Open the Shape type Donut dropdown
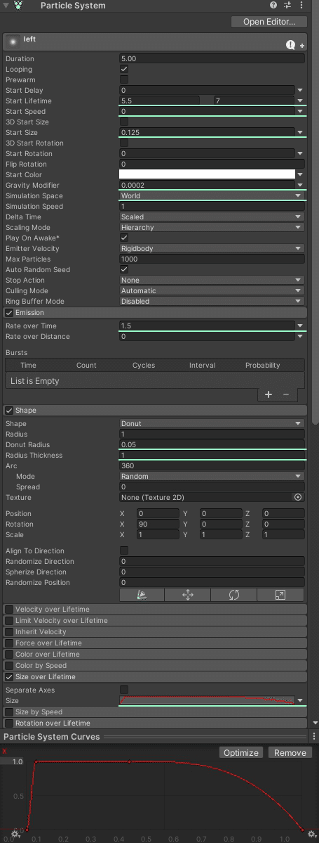 212,424
